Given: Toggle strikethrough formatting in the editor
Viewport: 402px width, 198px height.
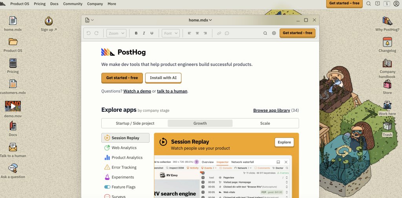Looking at the screenshot, I should (x=152, y=33).
